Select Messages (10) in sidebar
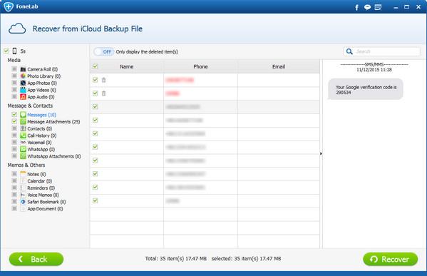The height and width of the screenshot is (276, 427). click(x=41, y=115)
